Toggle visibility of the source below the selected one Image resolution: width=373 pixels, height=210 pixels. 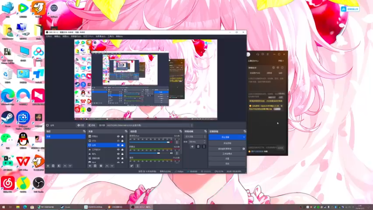click(x=118, y=149)
